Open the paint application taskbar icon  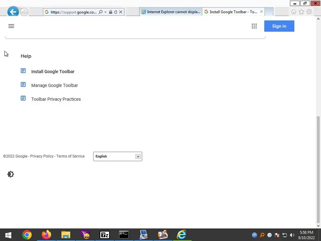[163, 235]
